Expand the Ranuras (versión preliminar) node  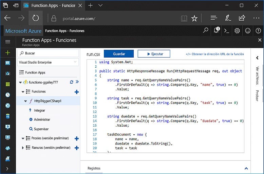pyautogui.click(x=23, y=148)
